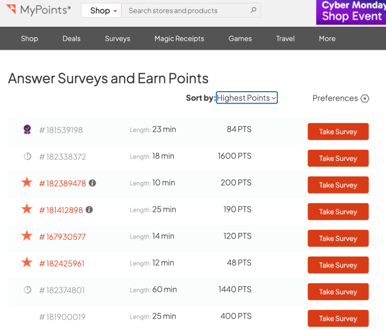
Task: Click the MyPoints logo icon
Action: click(11, 10)
